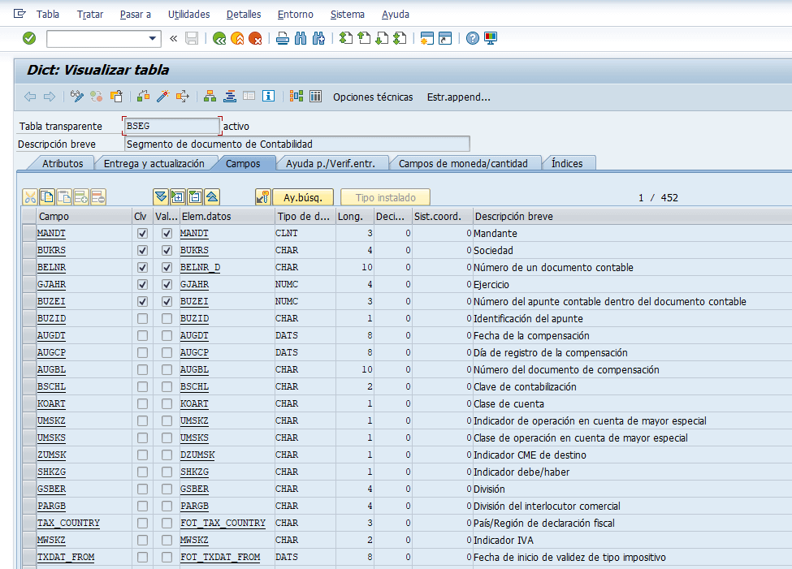Toggle the Clv checkbox for BUZID
The height and width of the screenshot is (569, 792).
(x=143, y=319)
